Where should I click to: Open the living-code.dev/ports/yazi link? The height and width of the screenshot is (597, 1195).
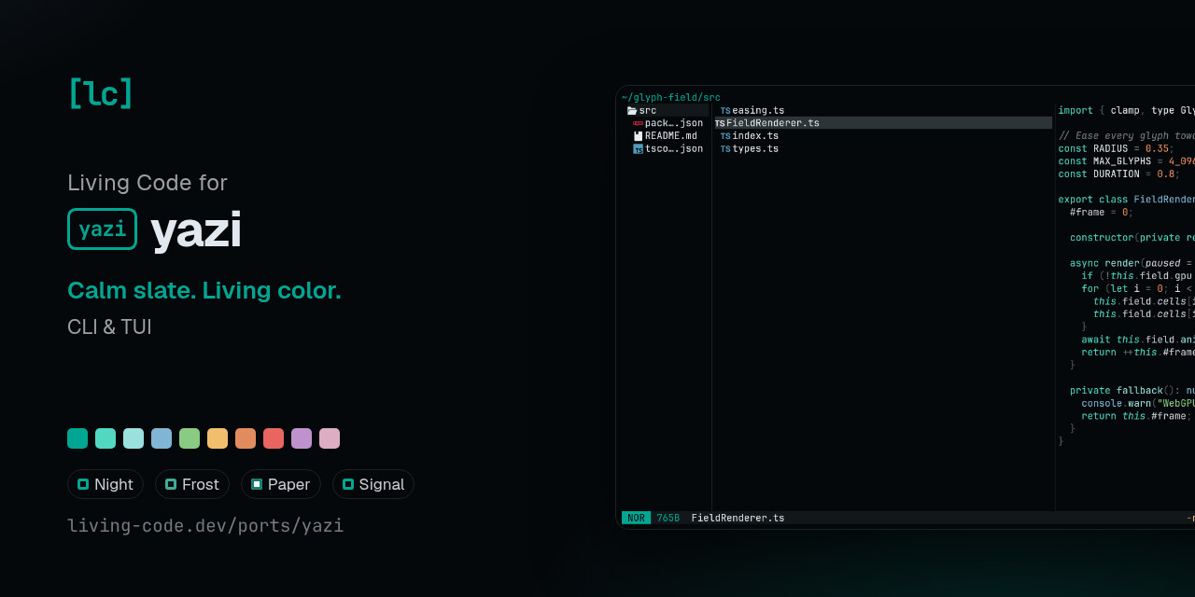tap(205, 525)
